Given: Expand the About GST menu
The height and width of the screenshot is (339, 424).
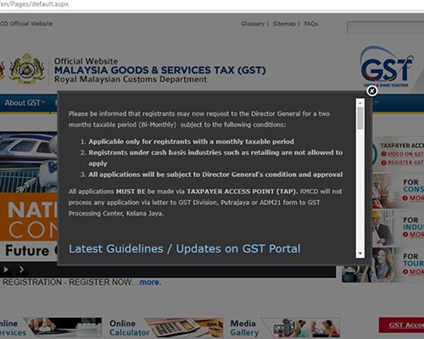Looking at the screenshot, I should point(25,103).
